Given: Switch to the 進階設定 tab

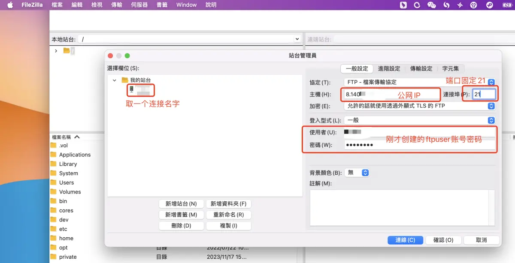Looking at the screenshot, I should (x=389, y=69).
